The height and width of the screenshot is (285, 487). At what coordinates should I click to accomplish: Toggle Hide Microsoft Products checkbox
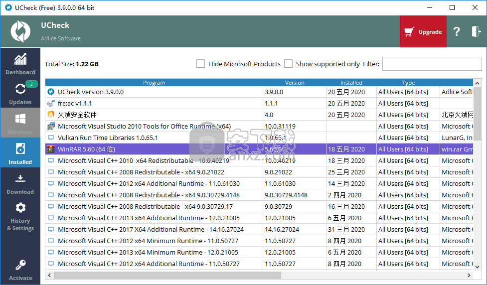tap(201, 64)
